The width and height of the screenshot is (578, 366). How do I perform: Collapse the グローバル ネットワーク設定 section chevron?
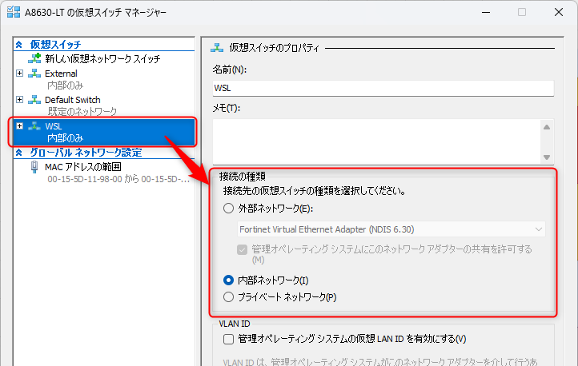point(18,153)
